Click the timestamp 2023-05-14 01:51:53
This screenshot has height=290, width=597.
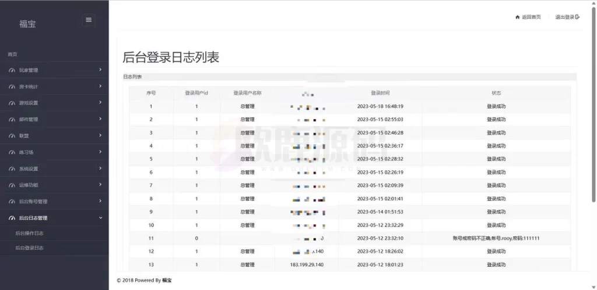[x=380, y=212]
